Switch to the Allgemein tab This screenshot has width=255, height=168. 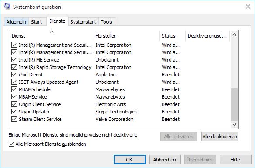(x=16, y=22)
